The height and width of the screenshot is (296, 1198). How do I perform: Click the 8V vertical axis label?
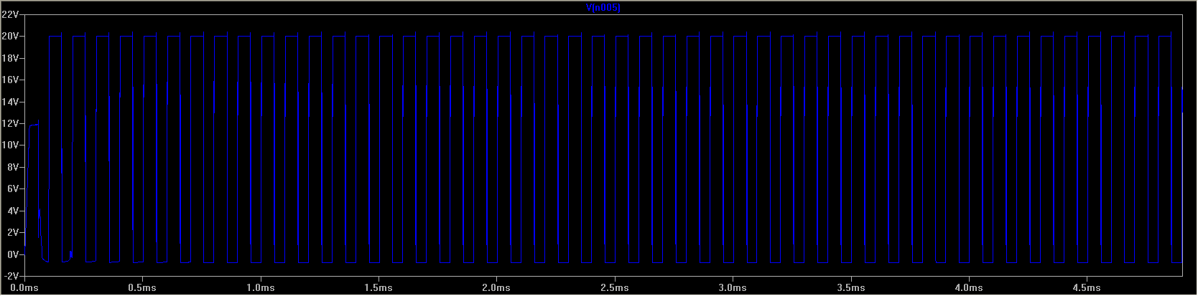pyautogui.click(x=12, y=167)
